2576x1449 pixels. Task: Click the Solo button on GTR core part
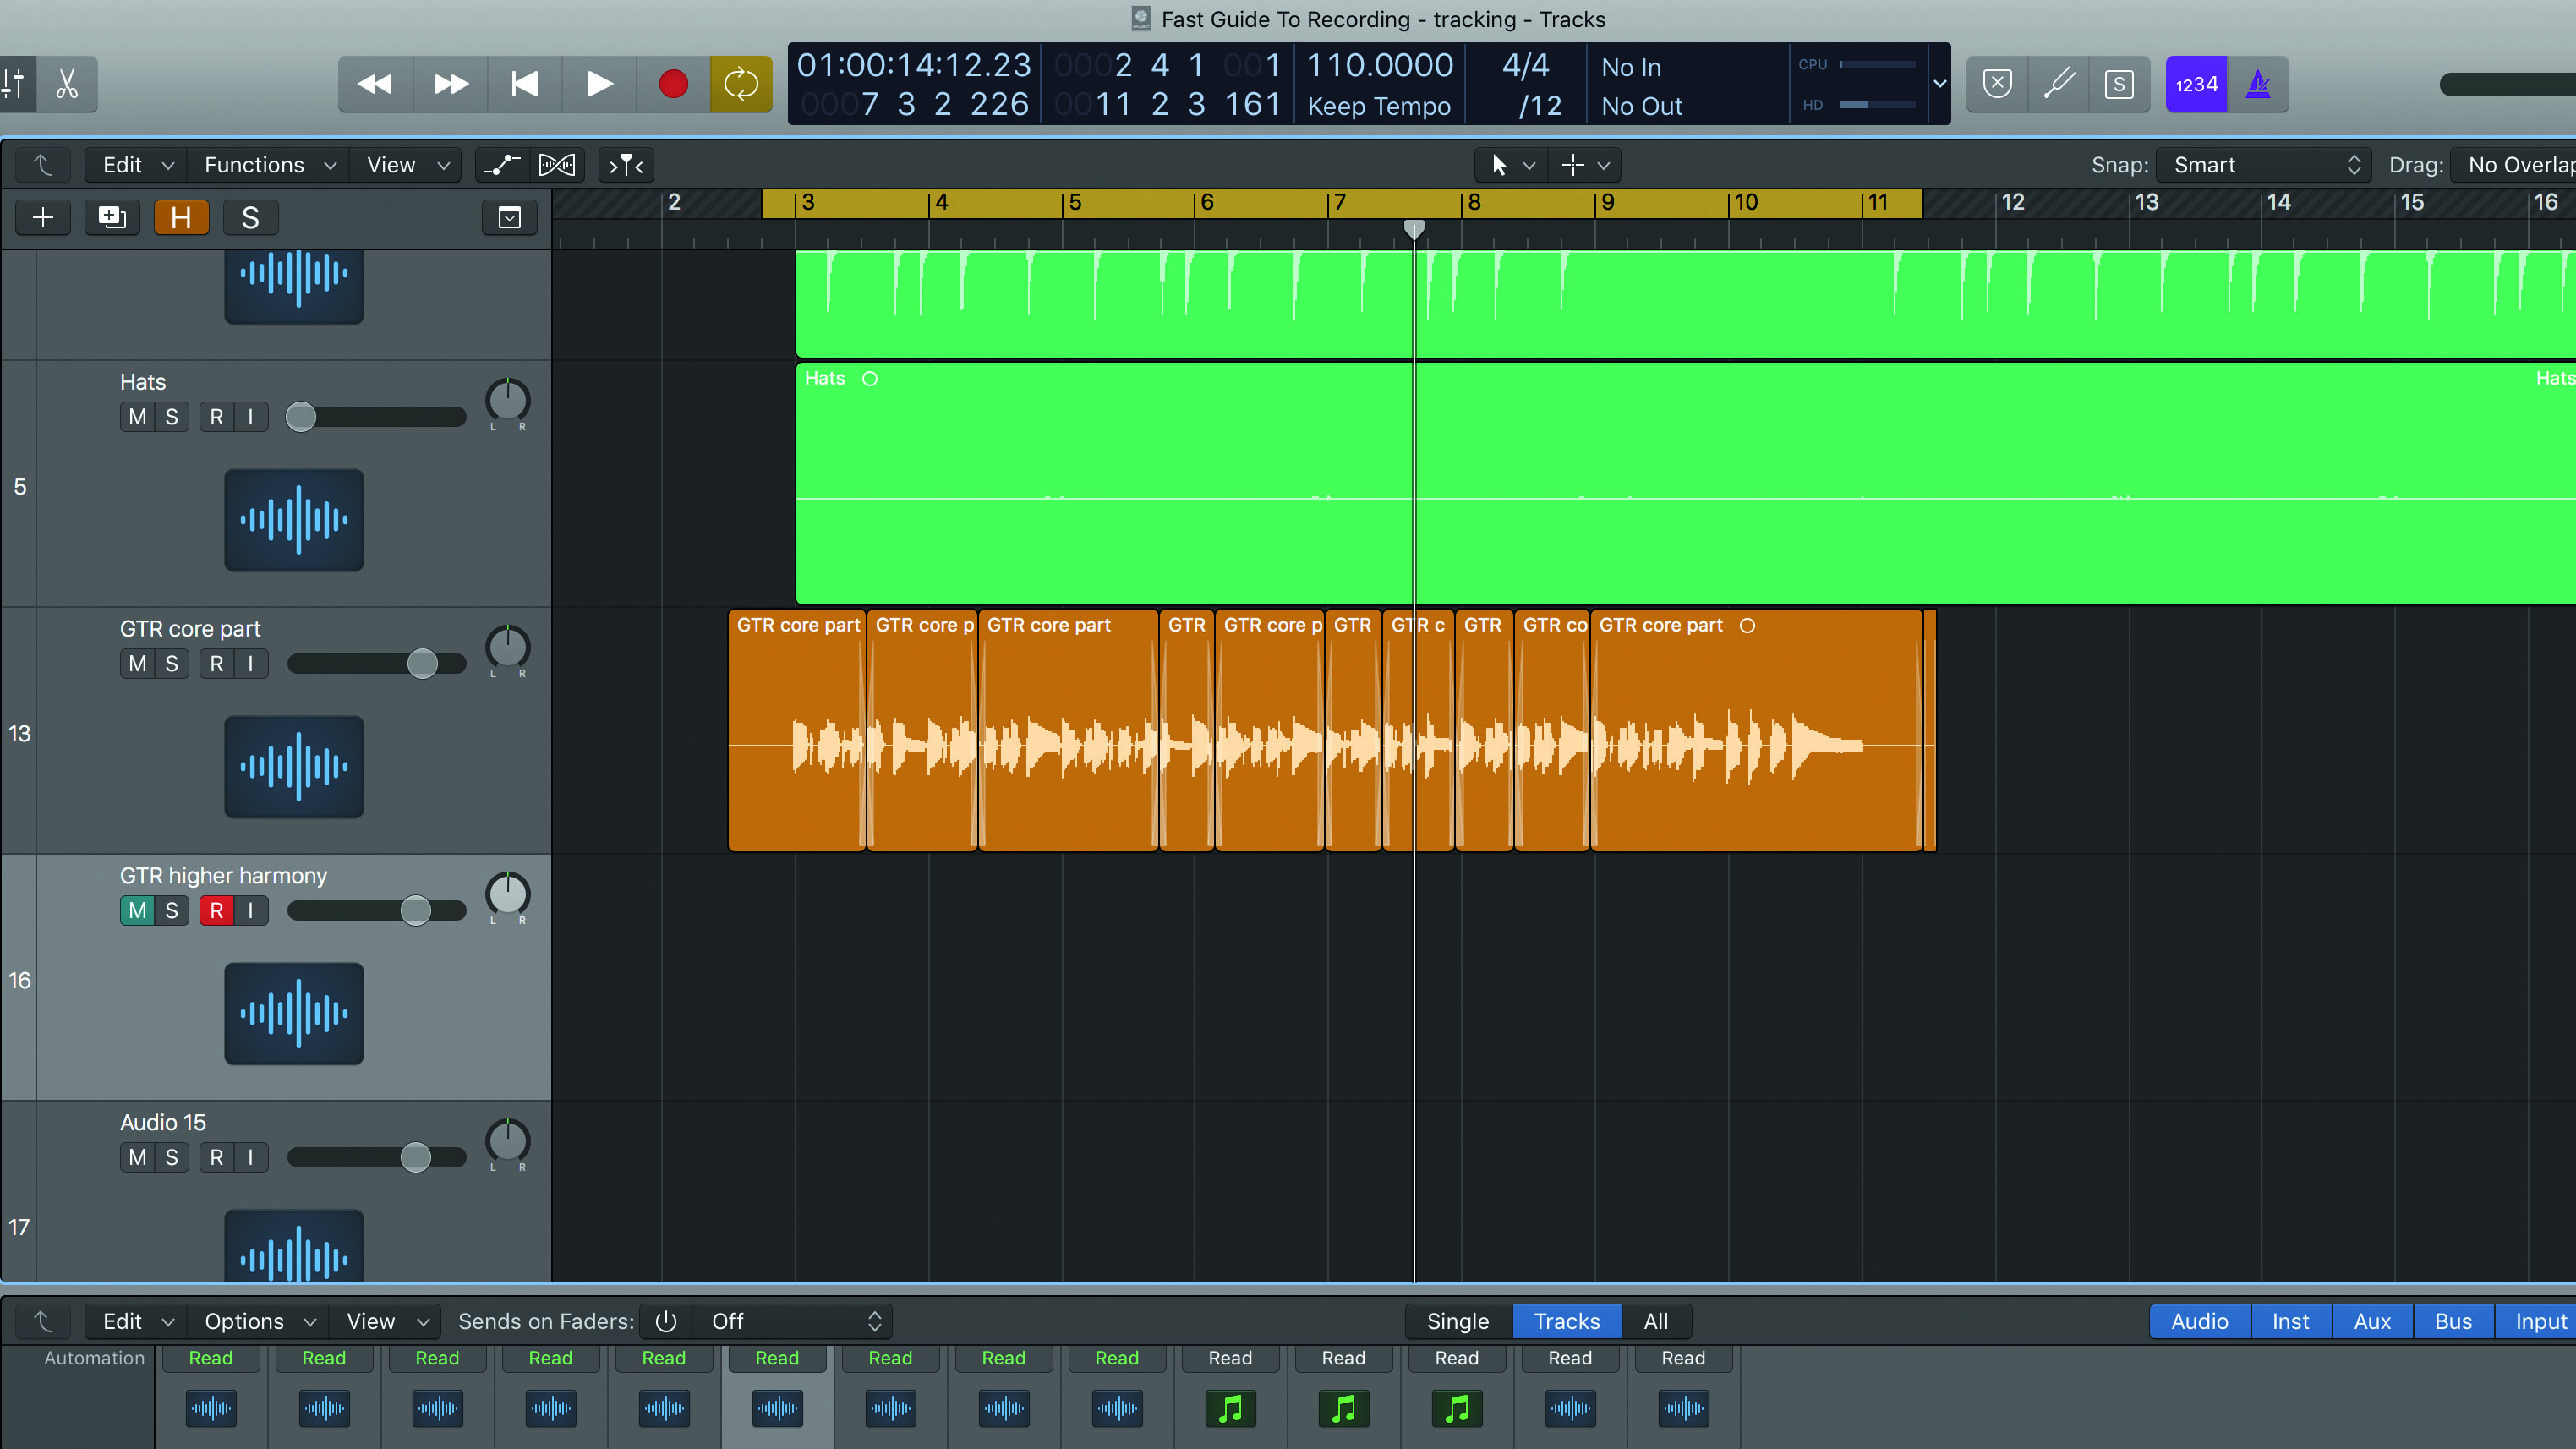170,664
